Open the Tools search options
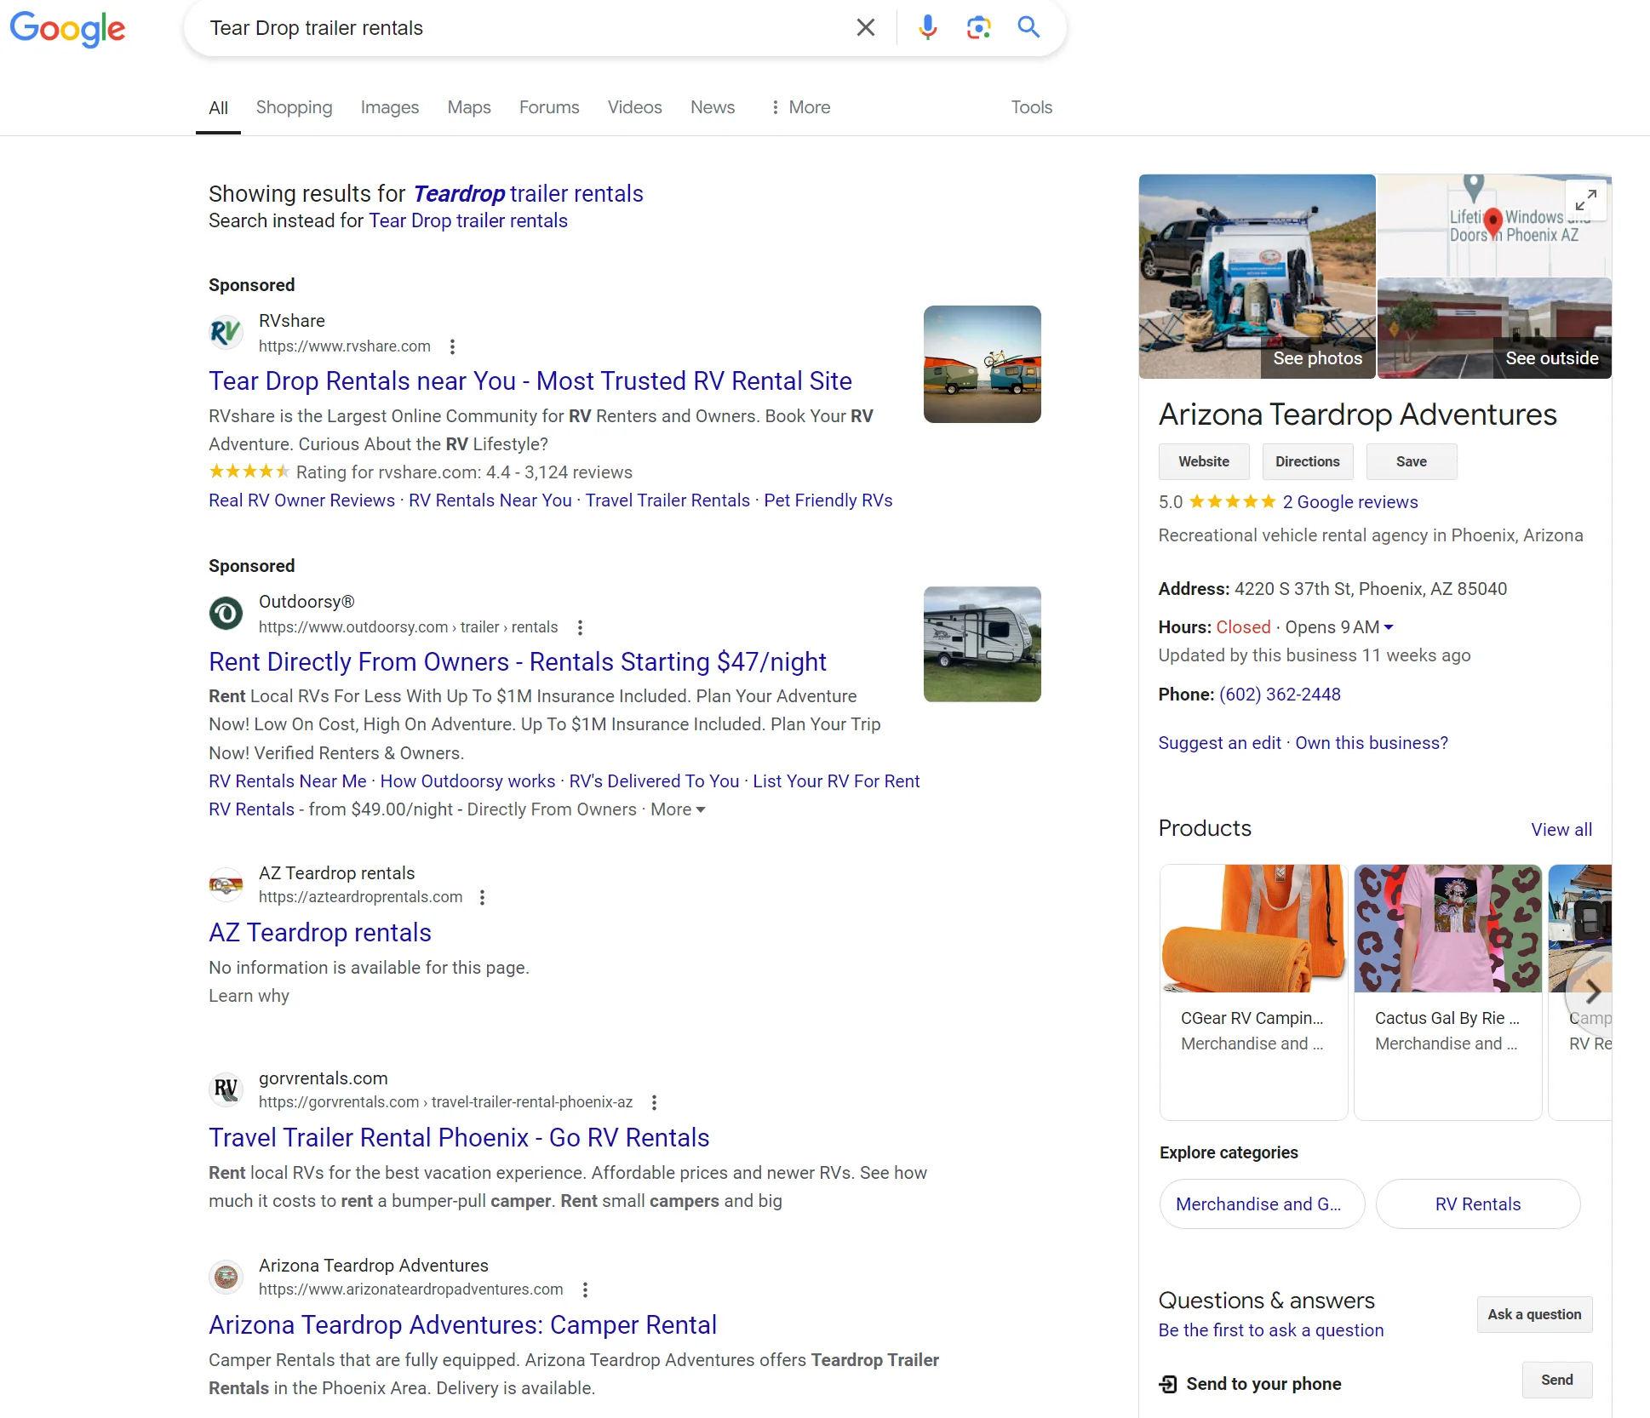Viewport: 1650px width, 1418px height. 1031,107
